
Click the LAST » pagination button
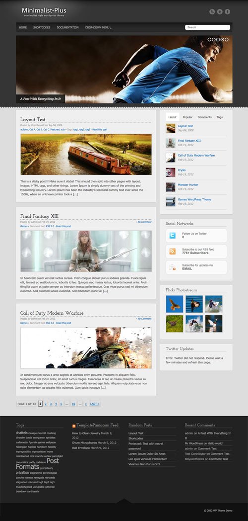click(95, 404)
